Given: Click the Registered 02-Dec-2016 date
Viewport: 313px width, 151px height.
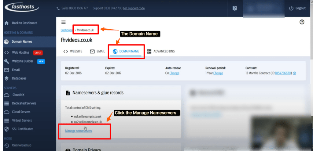Looking at the screenshot, I should point(73,73).
